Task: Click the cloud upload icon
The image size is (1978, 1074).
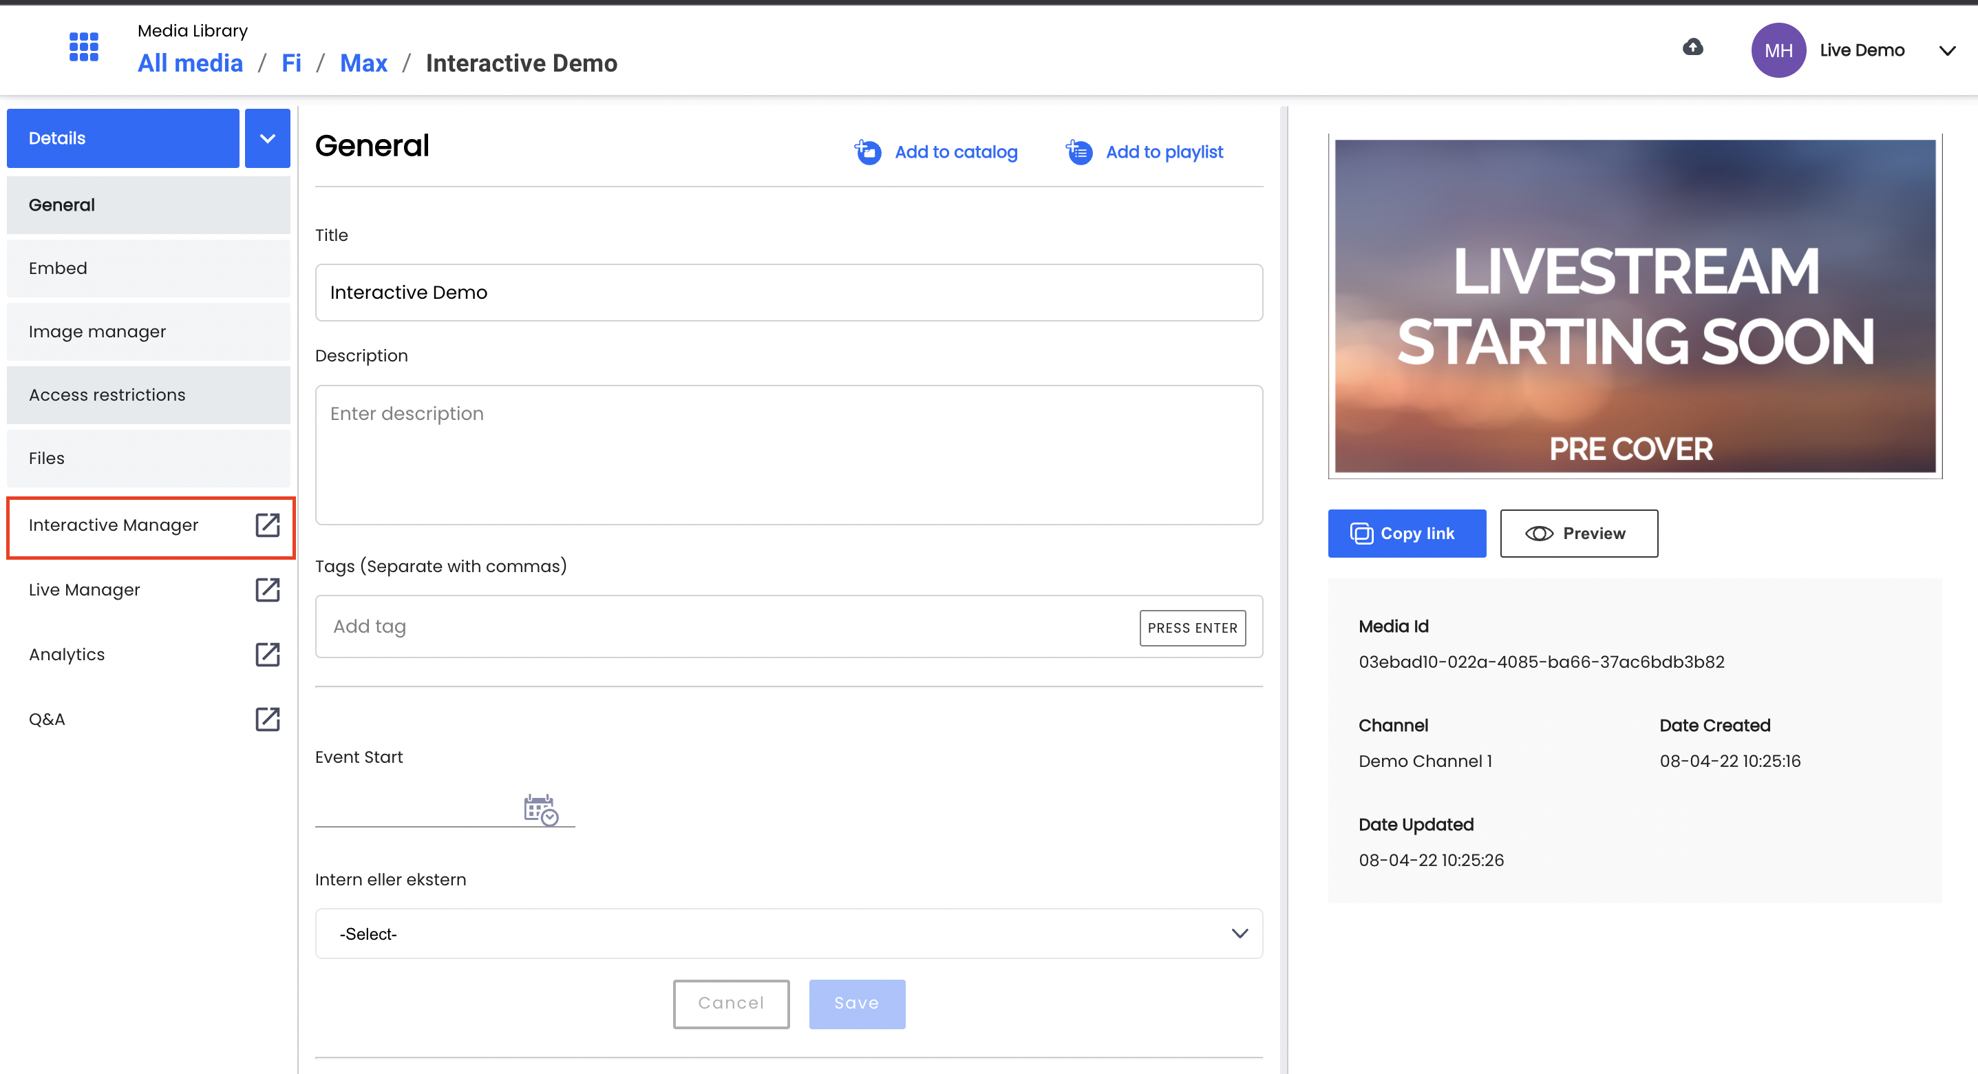Action: pyautogui.click(x=1692, y=48)
